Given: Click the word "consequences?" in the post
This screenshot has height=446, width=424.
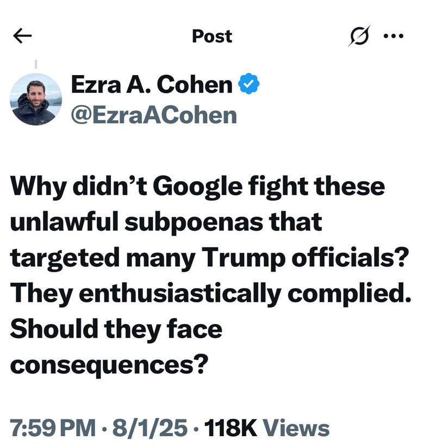Looking at the screenshot, I should coord(109,363).
